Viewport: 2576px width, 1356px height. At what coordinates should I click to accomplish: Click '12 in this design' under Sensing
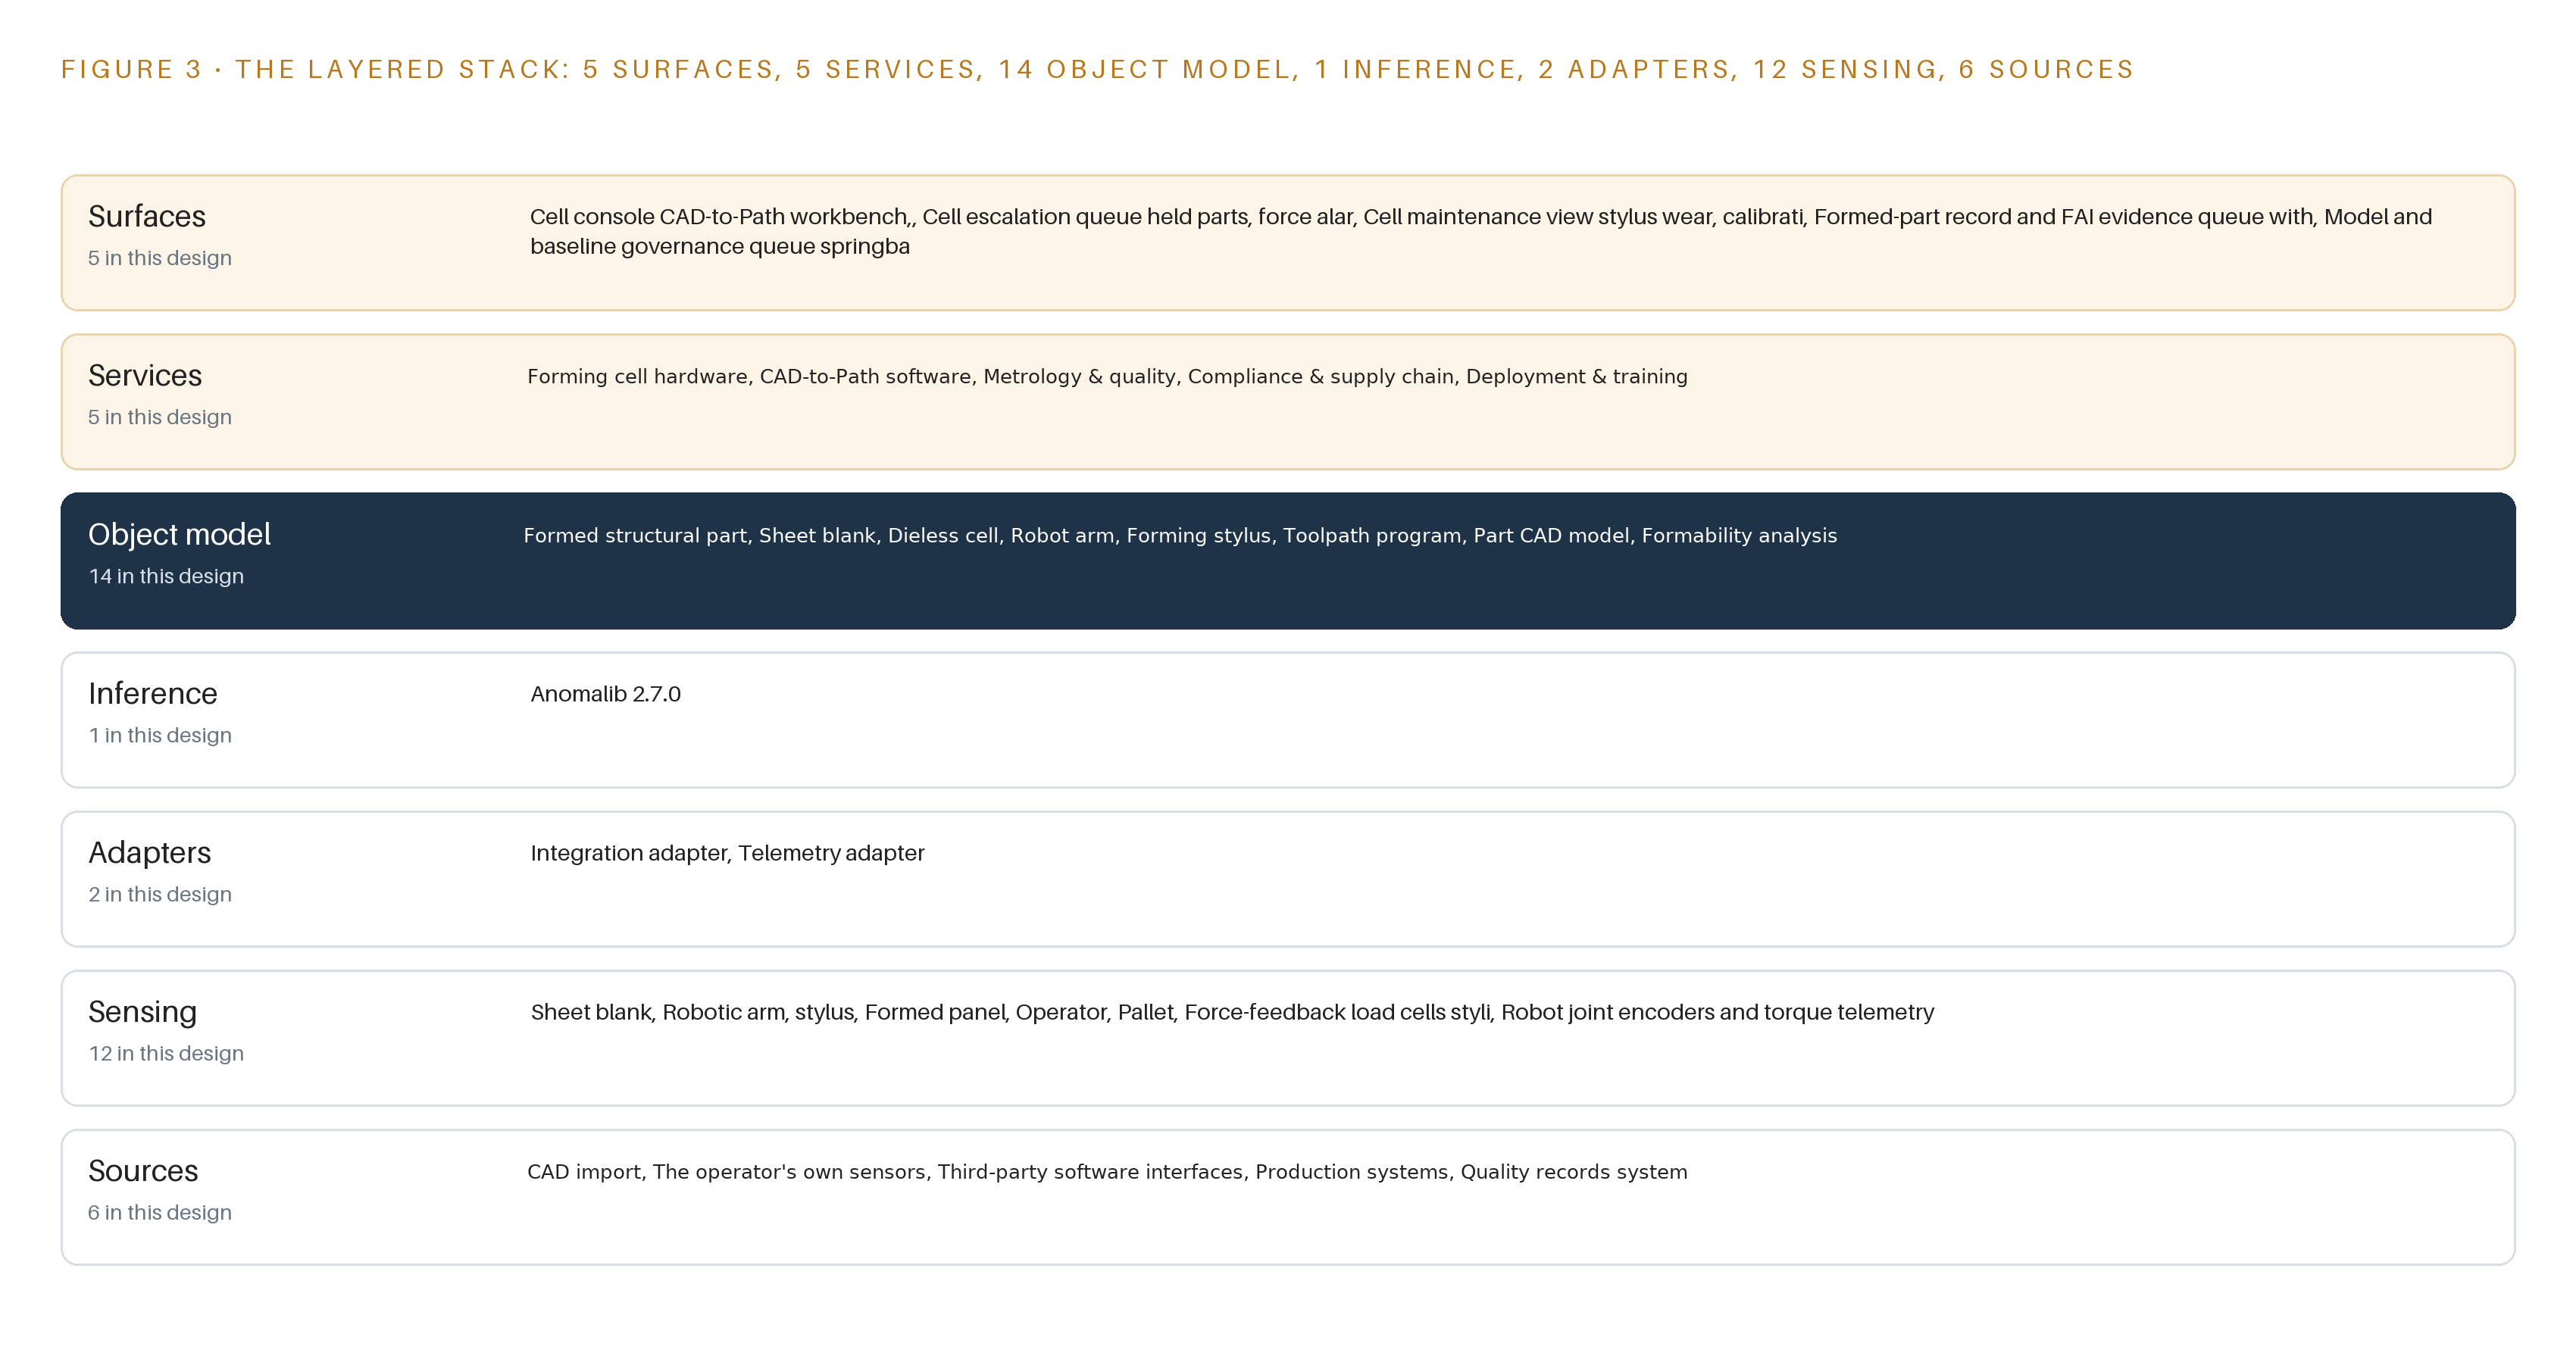point(166,1053)
